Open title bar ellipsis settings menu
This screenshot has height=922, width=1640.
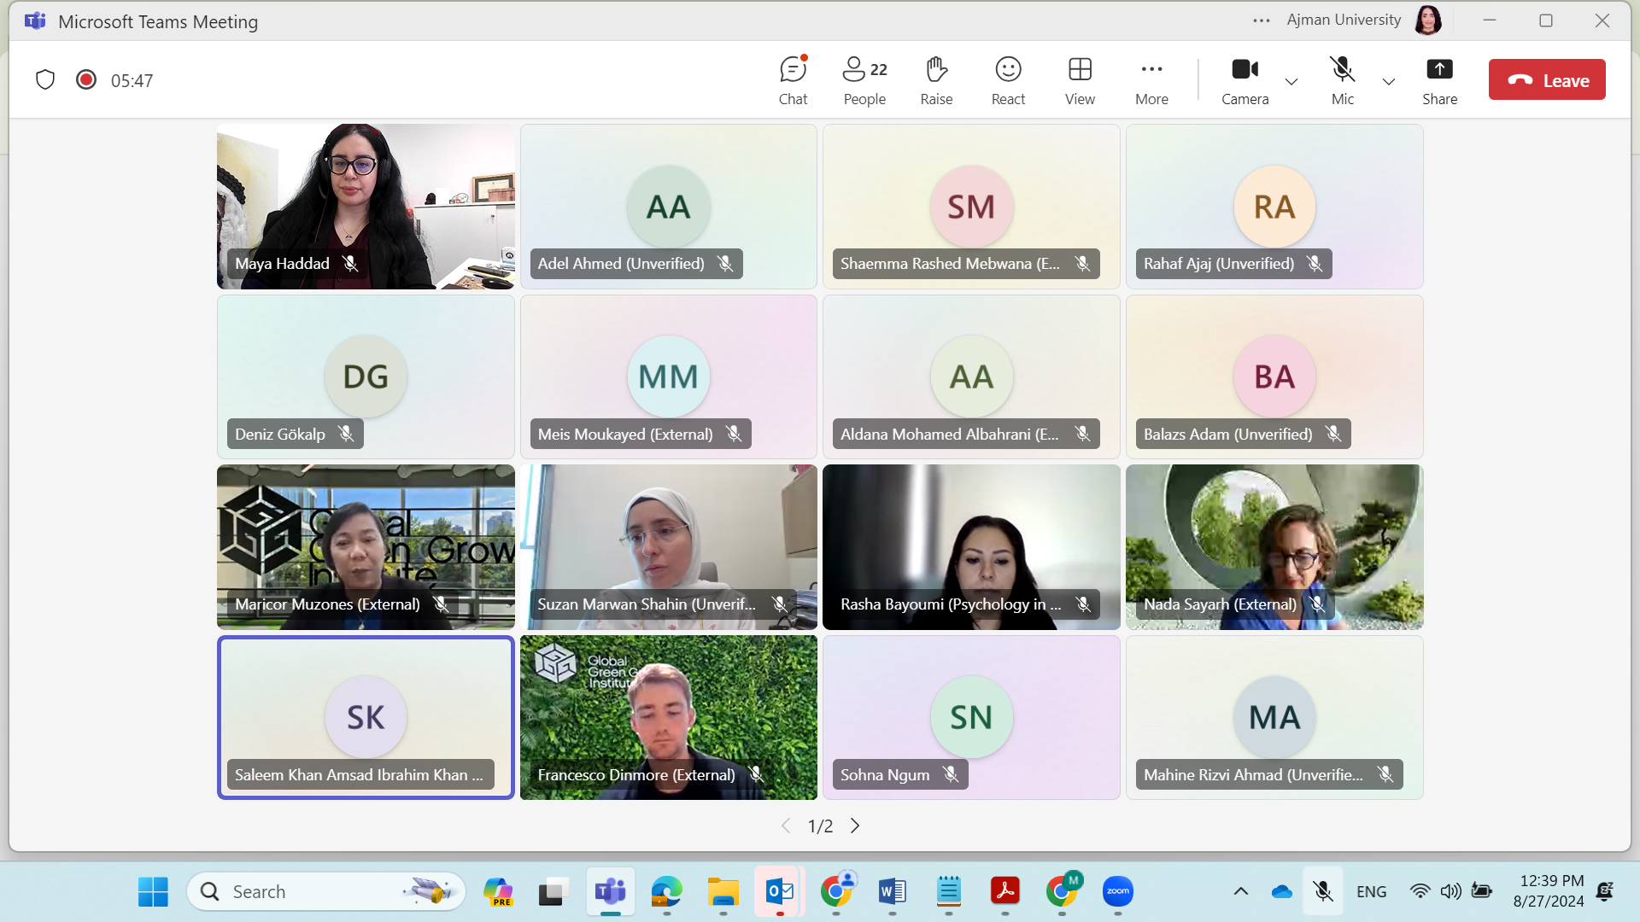tap(1262, 20)
